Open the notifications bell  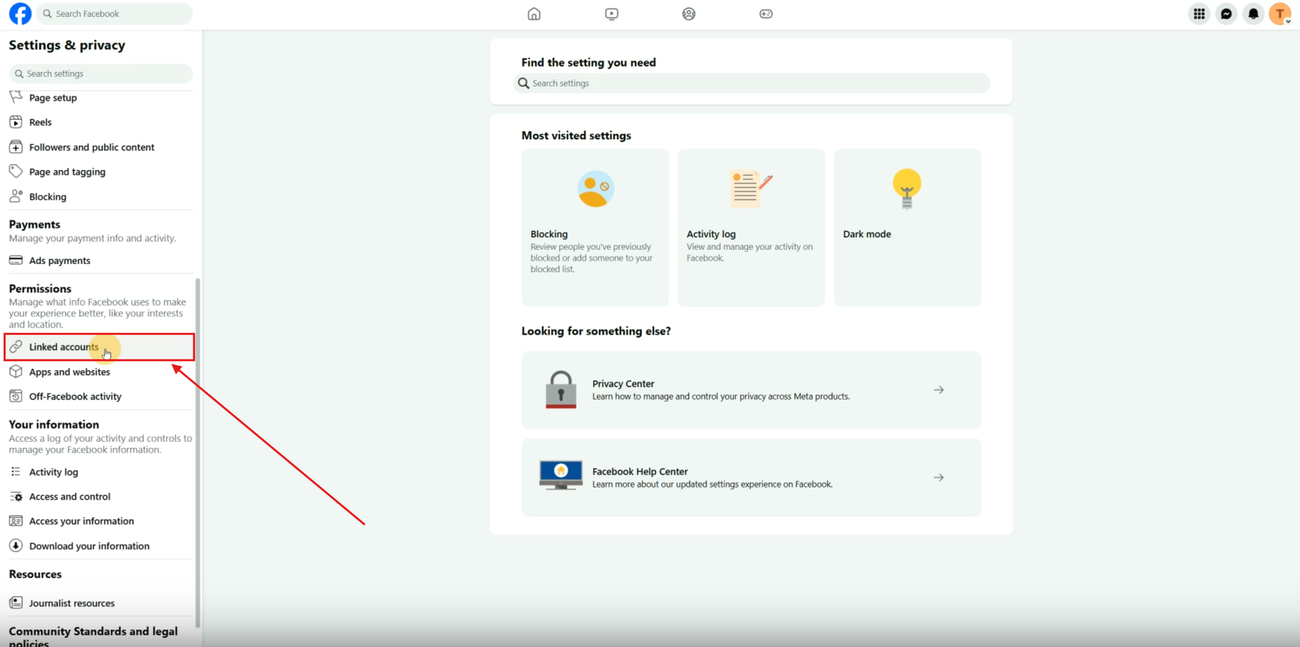coord(1253,14)
